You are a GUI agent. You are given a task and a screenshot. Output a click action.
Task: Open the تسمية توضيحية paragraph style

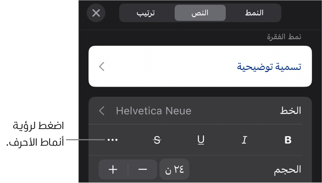200,66
